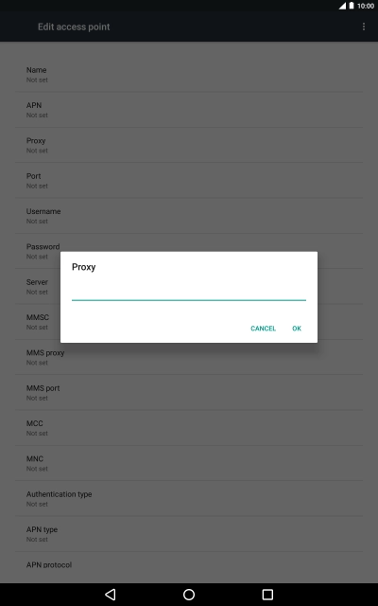Open the Port setting
The image size is (378, 606).
(189, 181)
